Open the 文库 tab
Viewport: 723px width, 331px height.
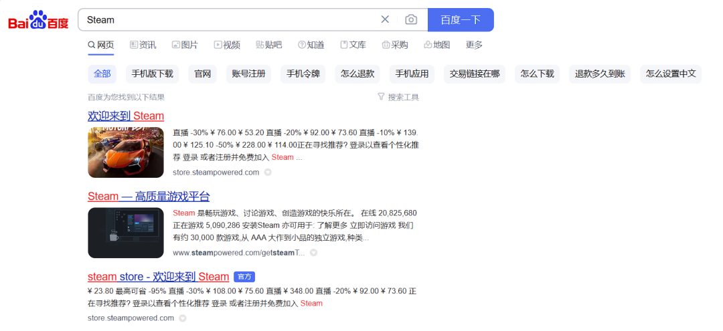pyautogui.click(x=353, y=45)
